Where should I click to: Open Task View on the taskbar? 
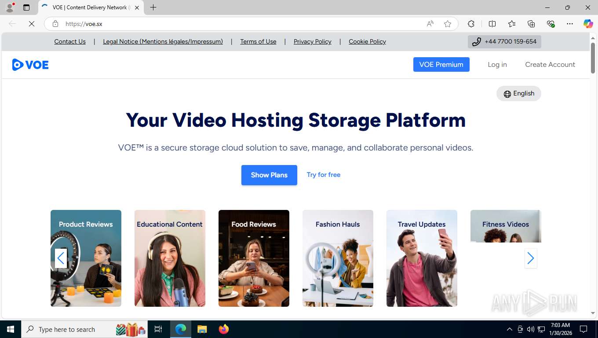[x=158, y=329]
